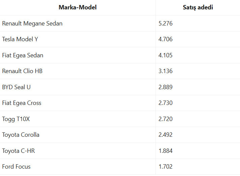Click the sales figure 2.889
The width and height of the screenshot is (240, 176).
click(166, 87)
